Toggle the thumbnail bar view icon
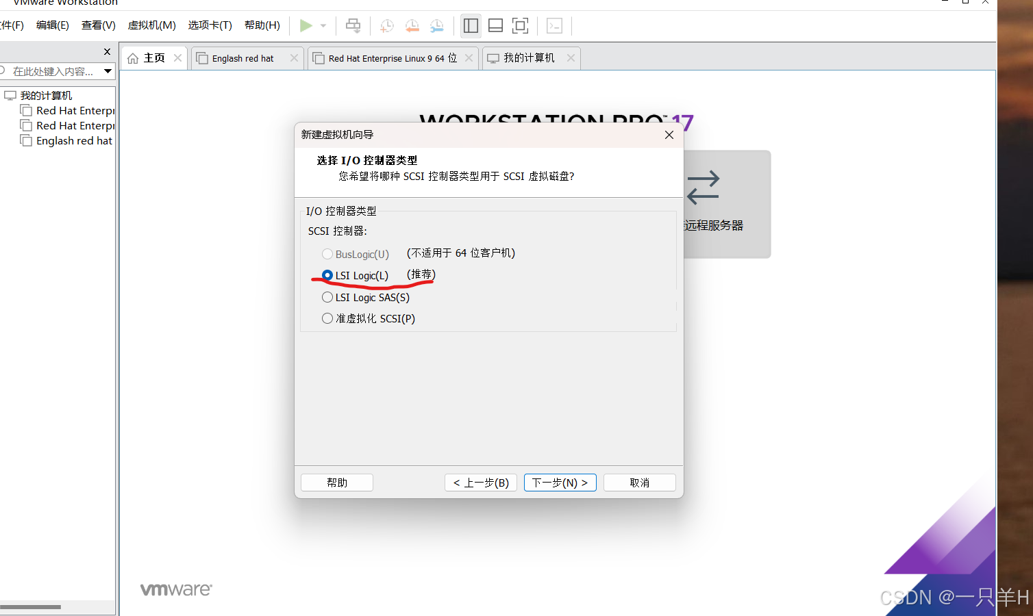 (495, 26)
